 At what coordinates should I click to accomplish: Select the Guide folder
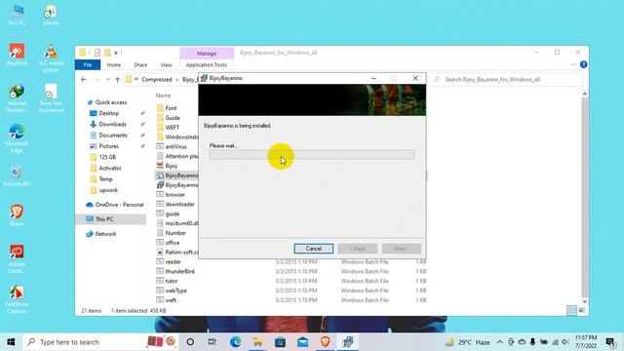pyautogui.click(x=173, y=118)
